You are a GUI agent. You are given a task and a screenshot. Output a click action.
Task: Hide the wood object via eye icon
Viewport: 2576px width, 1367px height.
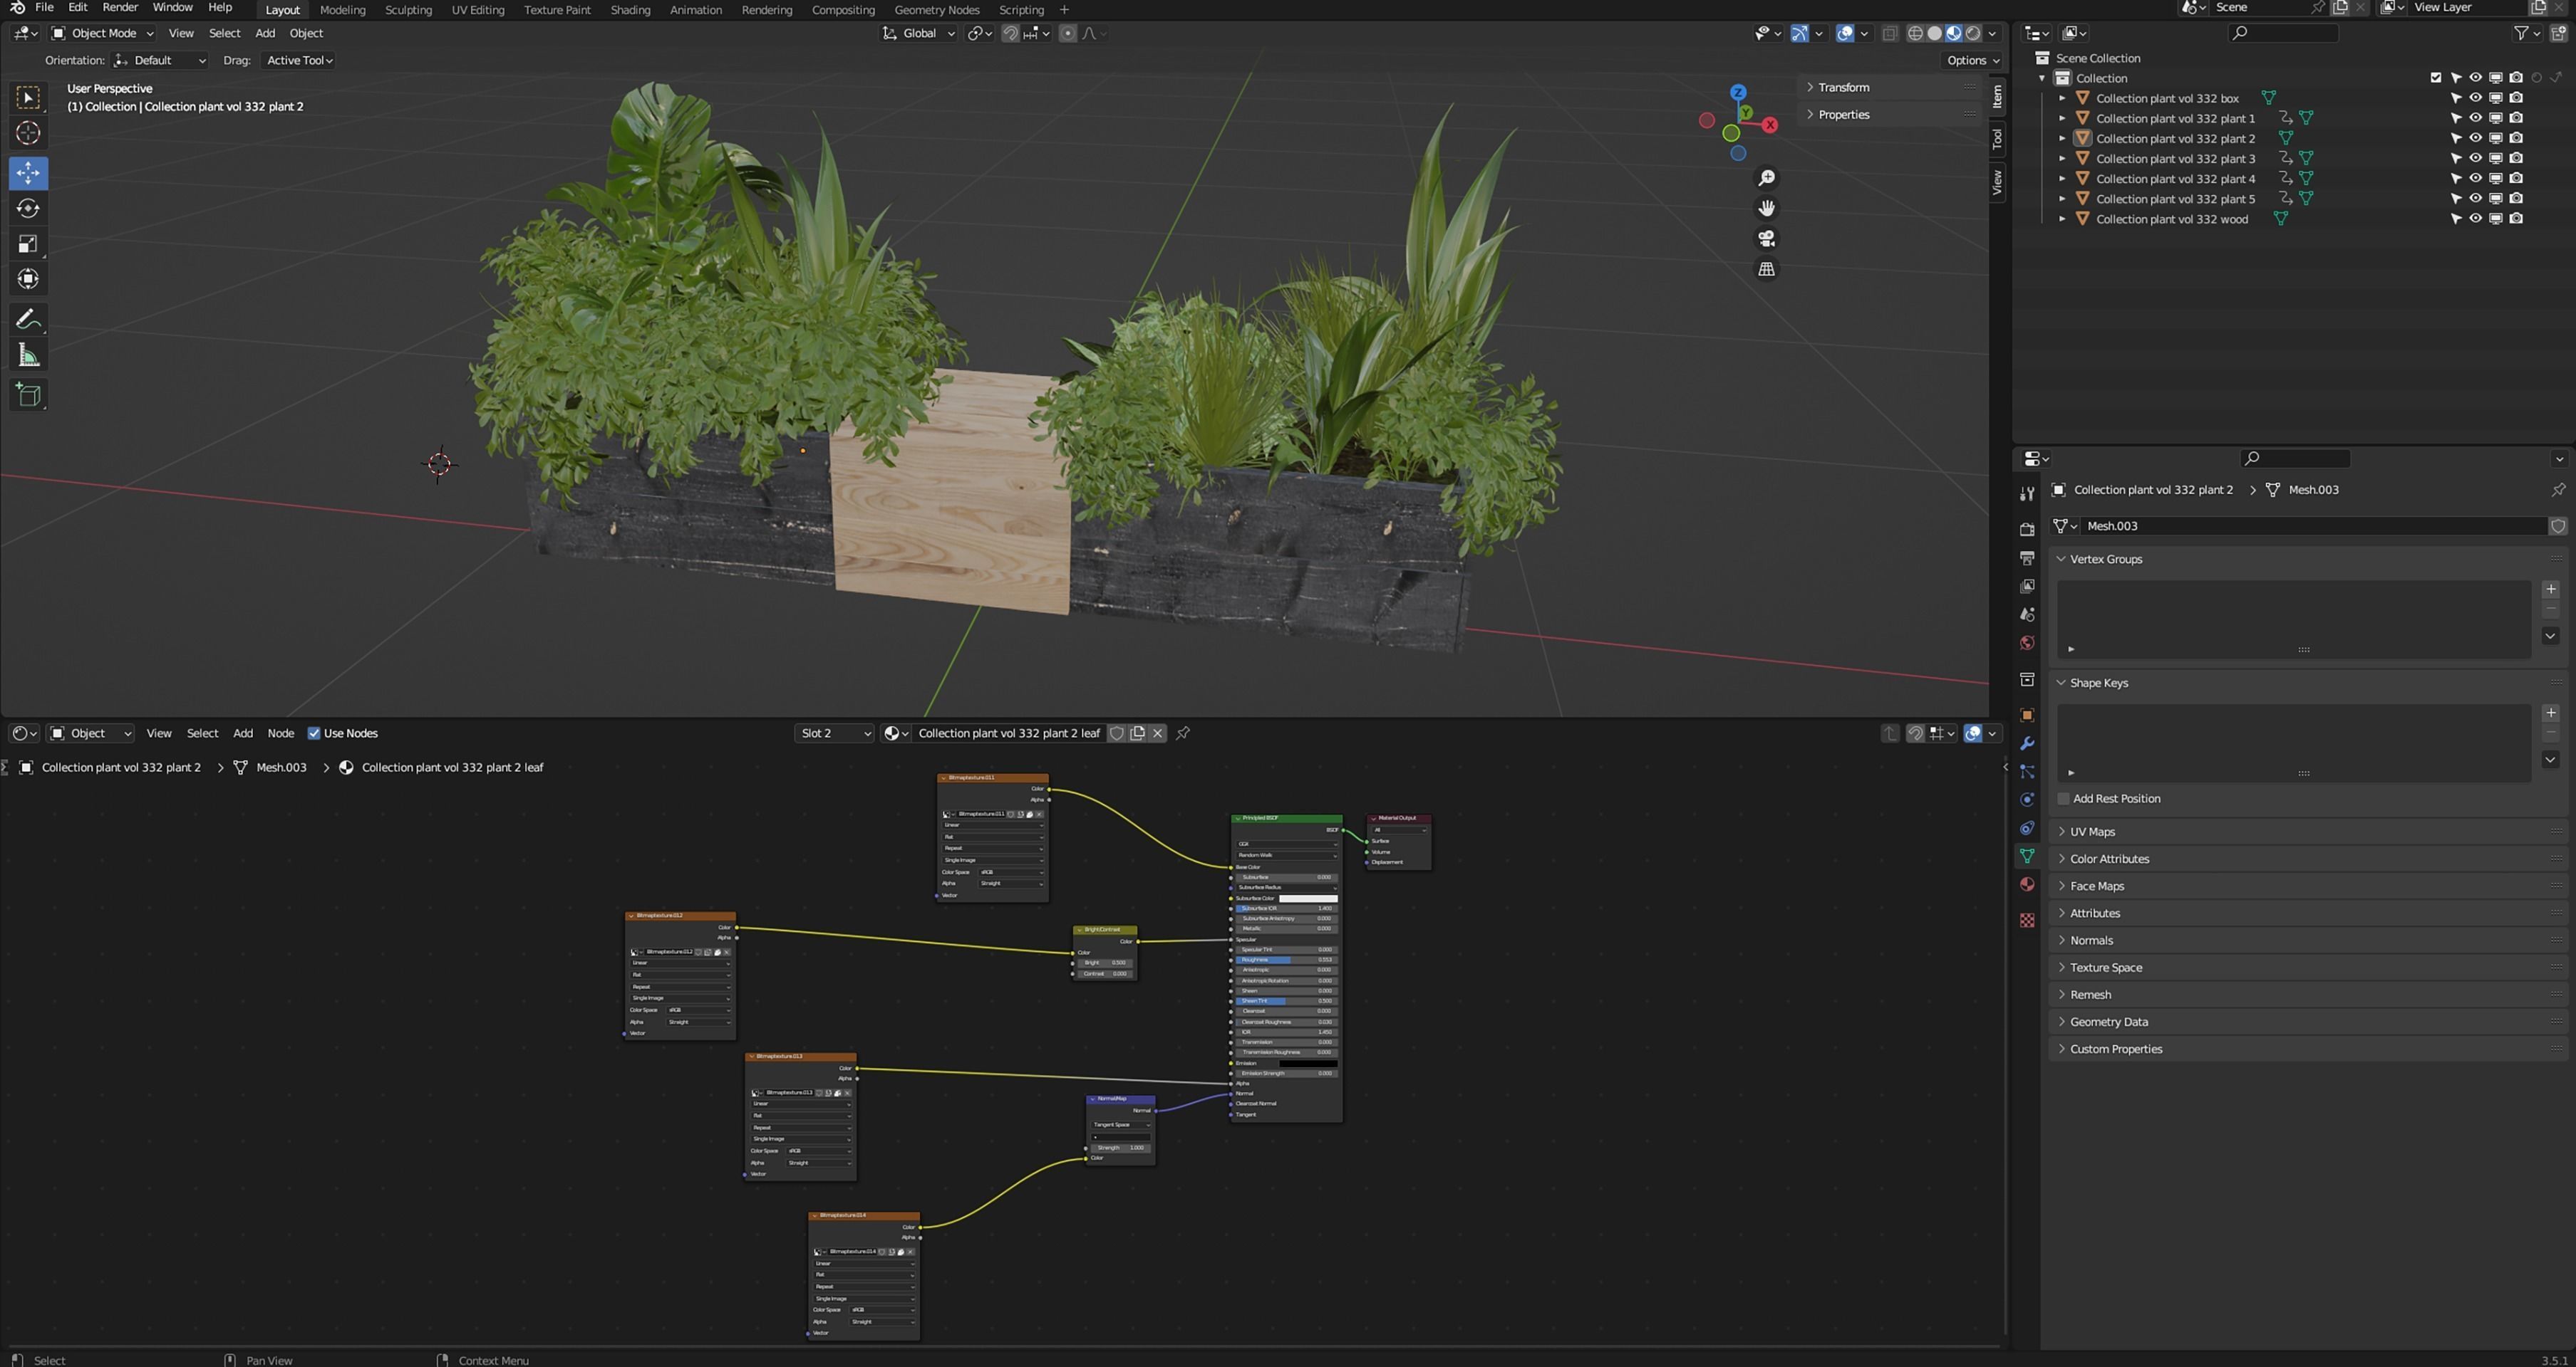click(x=2475, y=218)
